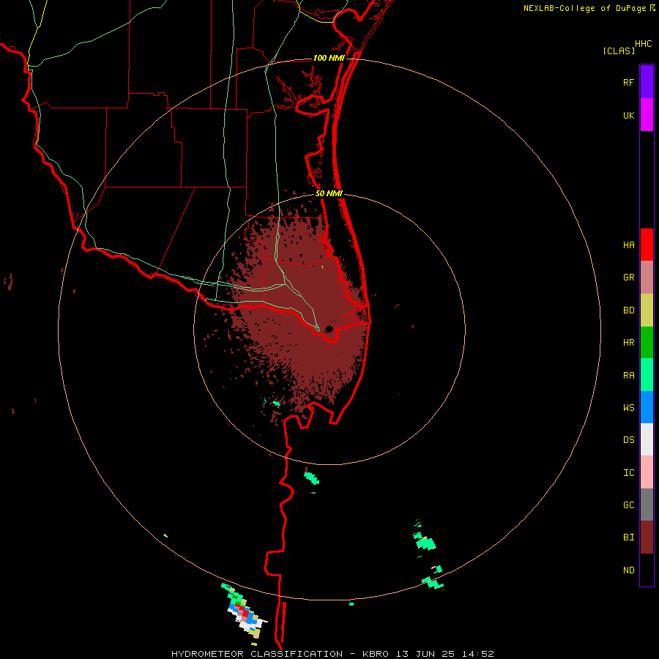Click the RF legend label
Image resolution: width=659 pixels, height=659 pixels.
point(628,82)
